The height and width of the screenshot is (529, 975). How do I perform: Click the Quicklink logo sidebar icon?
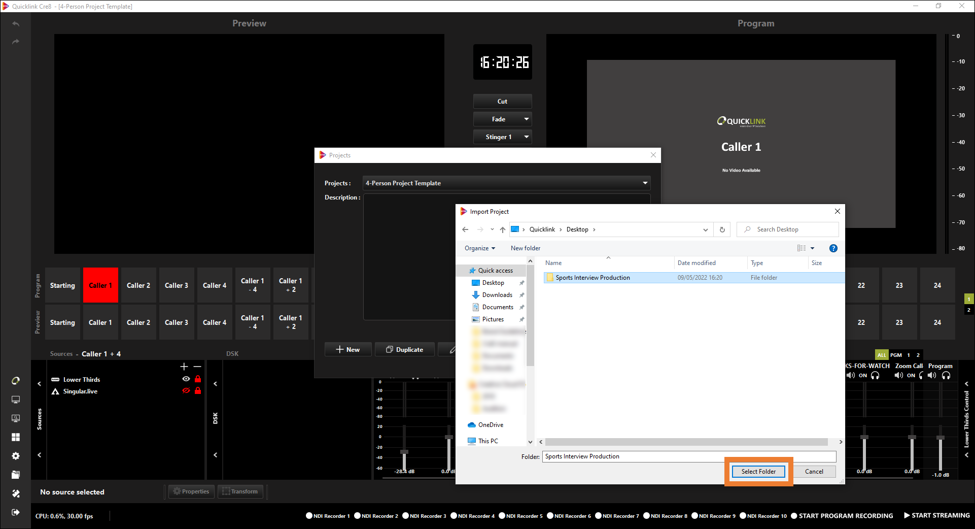tap(16, 381)
